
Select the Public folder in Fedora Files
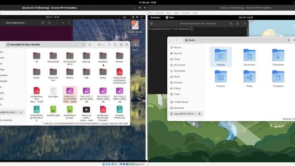point(249,78)
